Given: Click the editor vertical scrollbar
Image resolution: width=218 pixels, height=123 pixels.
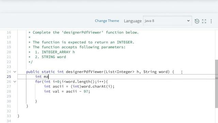Looking at the screenshot, I should tap(217, 84).
